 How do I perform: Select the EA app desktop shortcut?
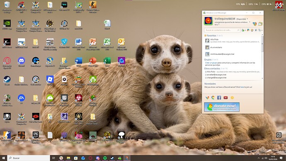click(21, 99)
